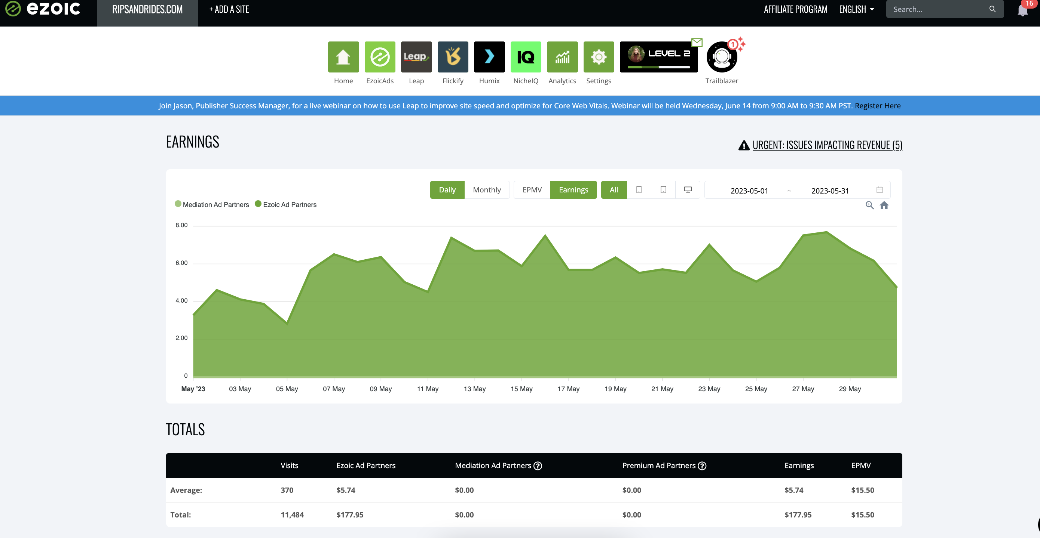This screenshot has height=538, width=1040.
Task: Open the Humix app icon
Action: pyautogui.click(x=489, y=57)
